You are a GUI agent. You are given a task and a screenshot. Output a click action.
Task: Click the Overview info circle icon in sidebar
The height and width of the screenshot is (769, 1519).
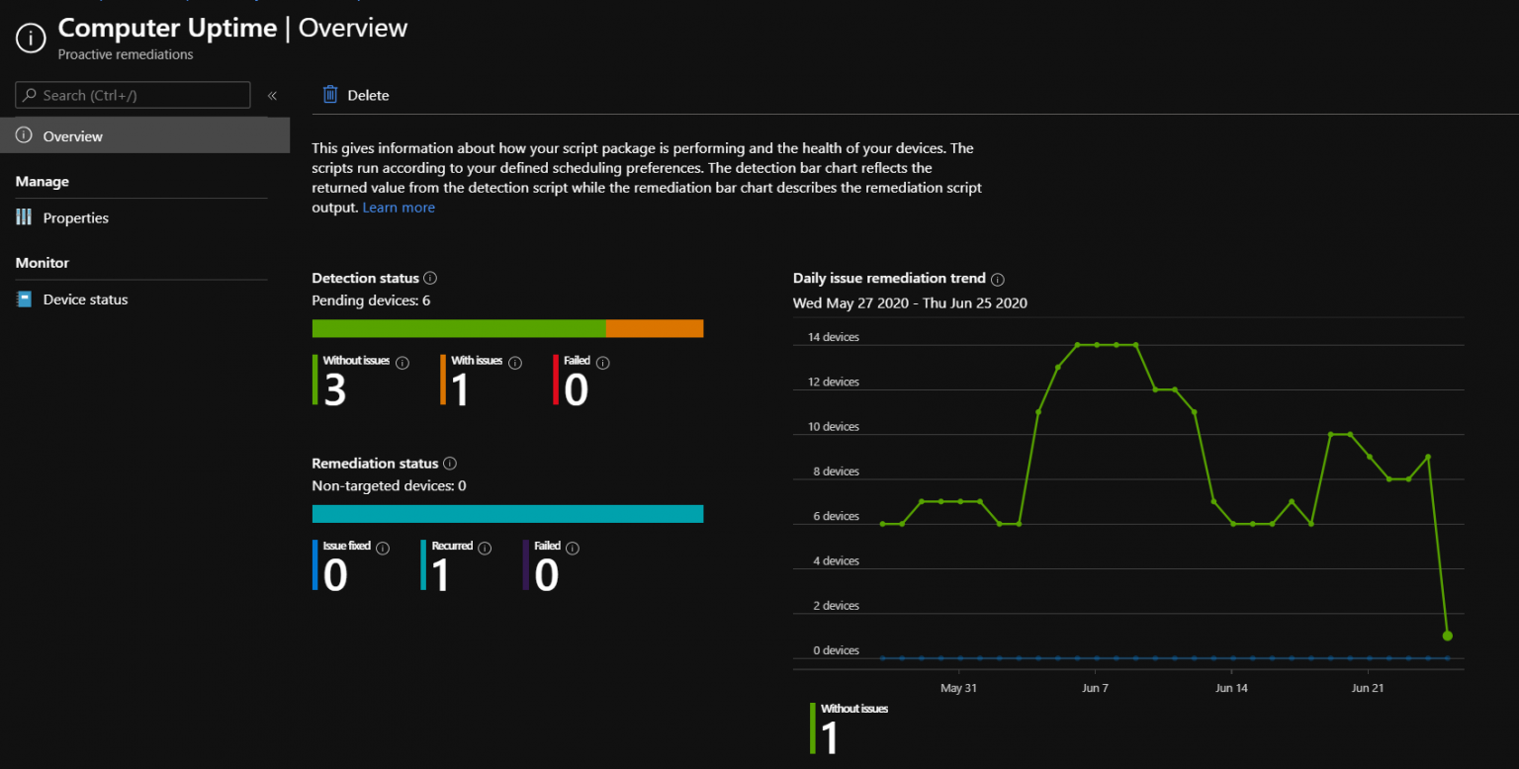(24, 135)
